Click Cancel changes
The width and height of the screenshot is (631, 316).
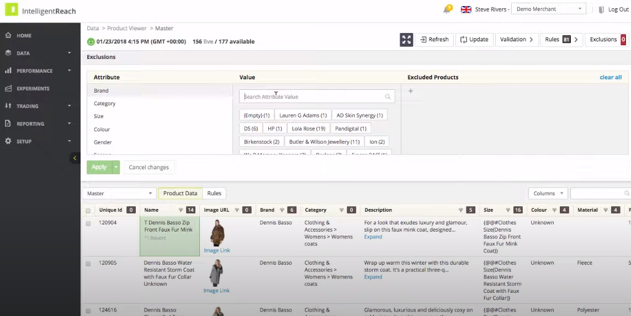[149, 167]
